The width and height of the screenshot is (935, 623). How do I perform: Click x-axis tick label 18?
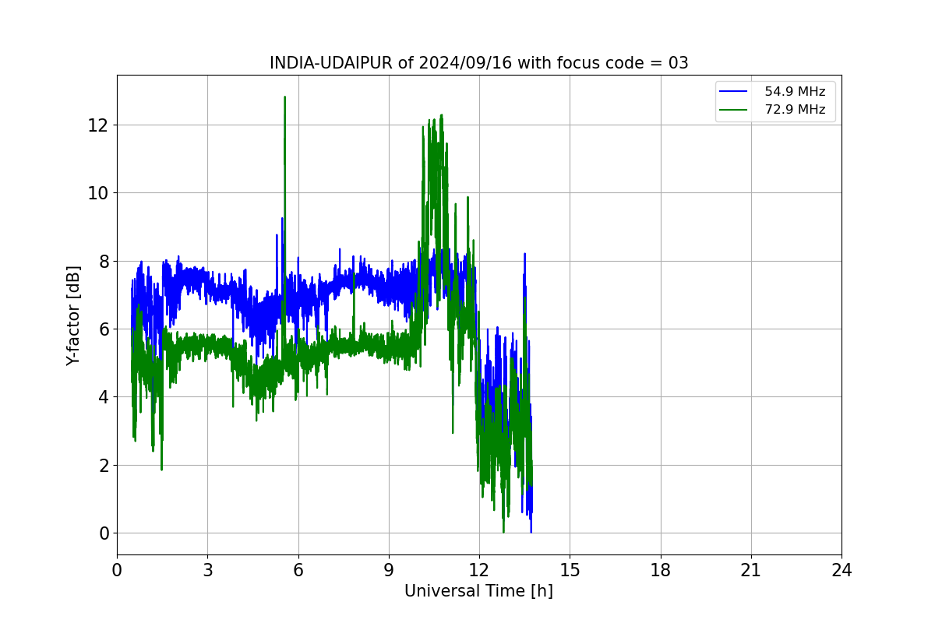click(x=661, y=570)
